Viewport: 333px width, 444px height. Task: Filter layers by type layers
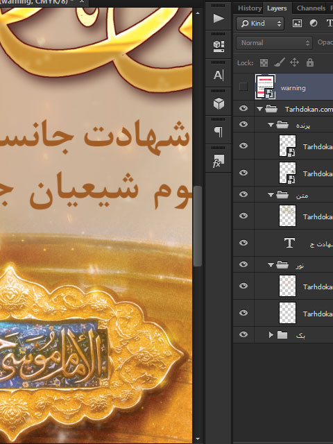point(330,23)
